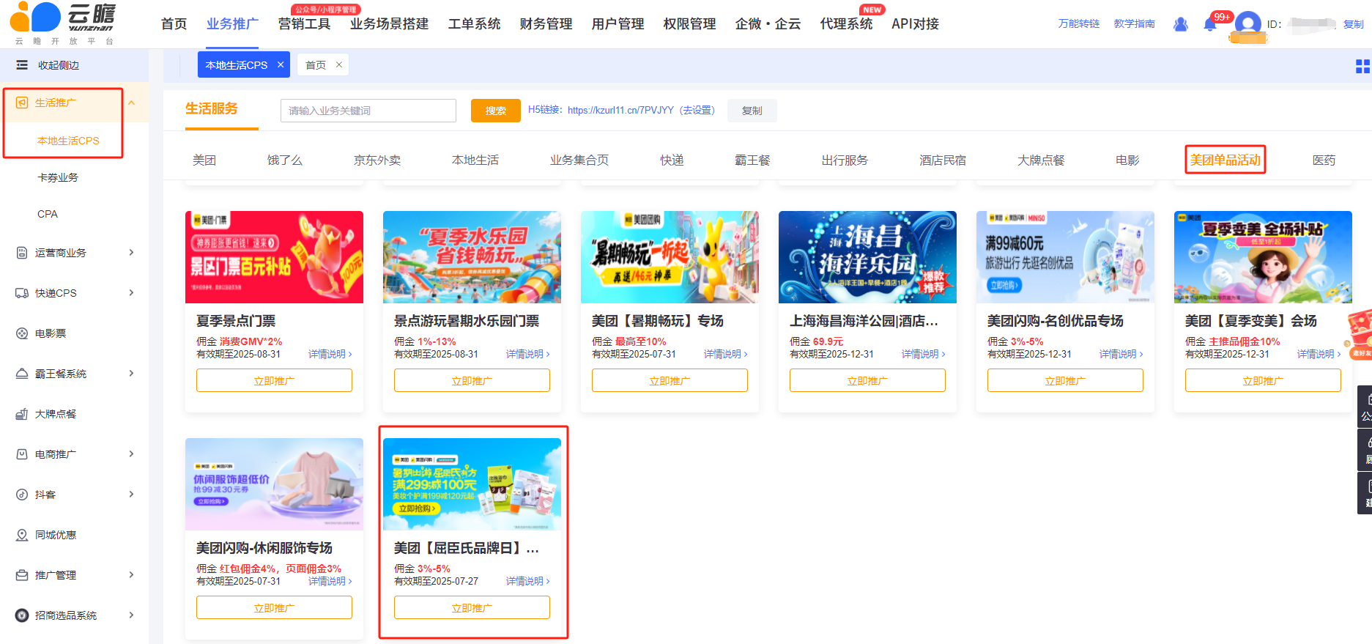Click the orange 搜索 button
Viewport: 1372px width, 644px height.
tap(495, 111)
